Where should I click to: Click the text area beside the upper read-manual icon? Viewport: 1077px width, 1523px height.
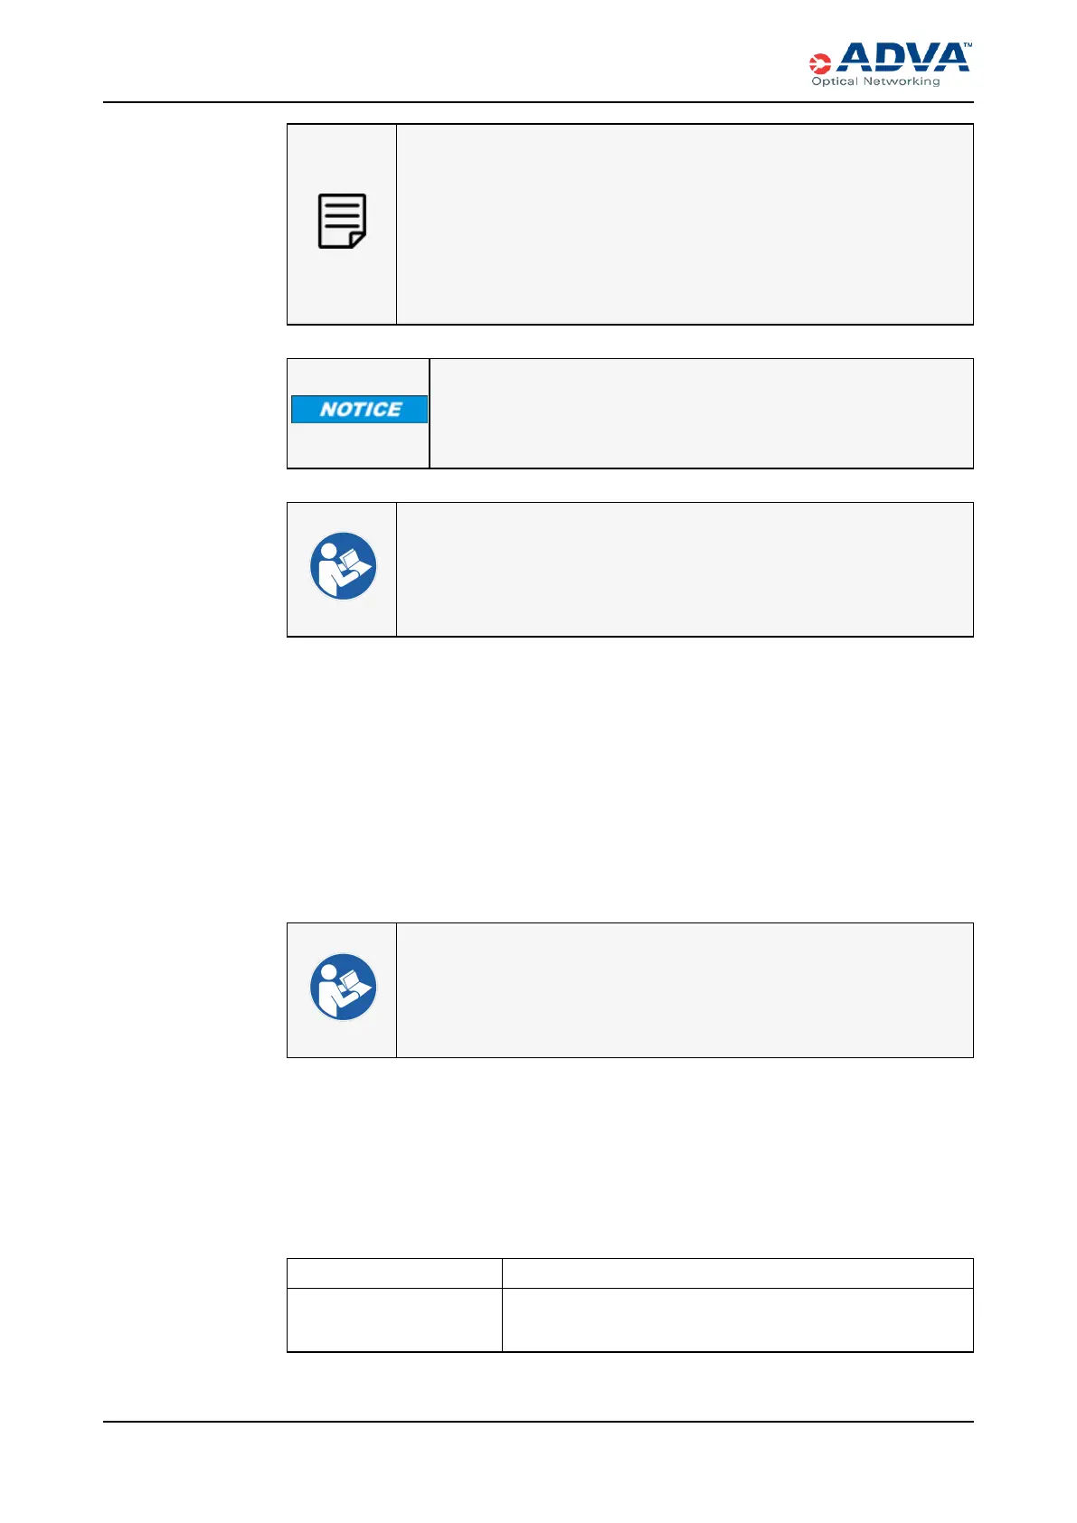click(x=685, y=570)
